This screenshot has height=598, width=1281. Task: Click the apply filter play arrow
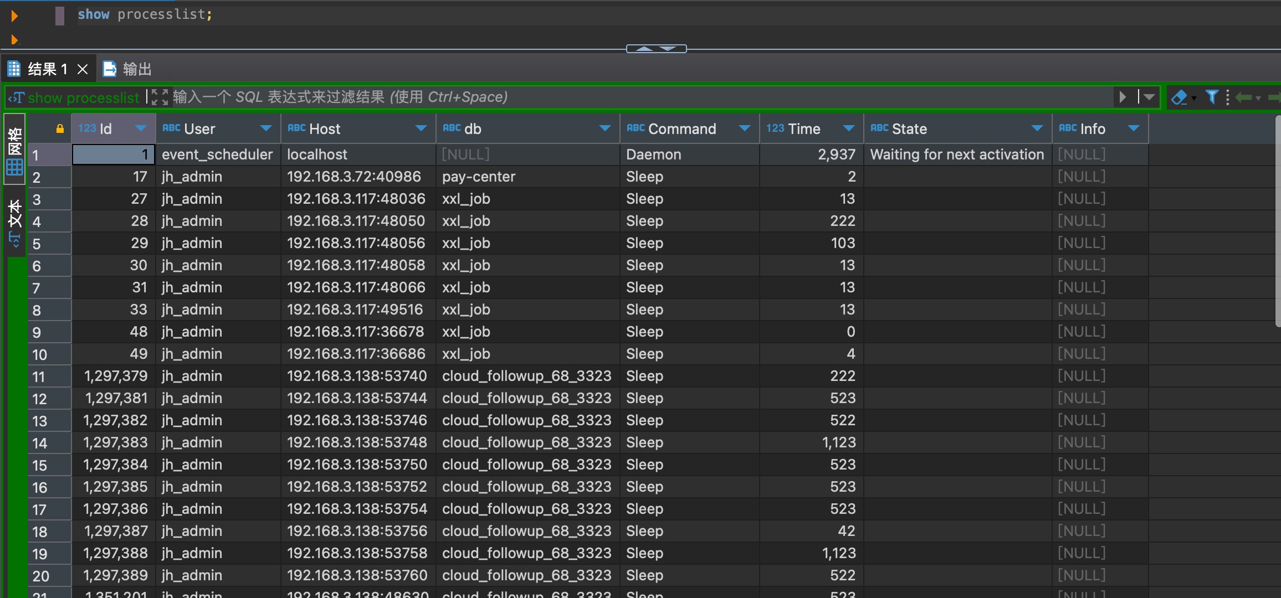click(1123, 97)
